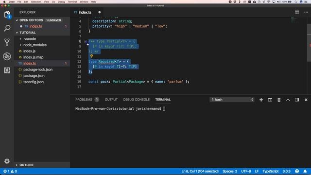Click line number 12 in gutter
The width and height of the screenshot is (311, 175).
(79, 62)
